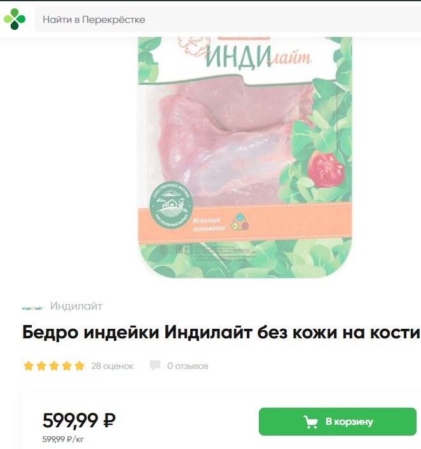Open the '0 отзывов' reviews link
This screenshot has width=421, height=449.
188,366
